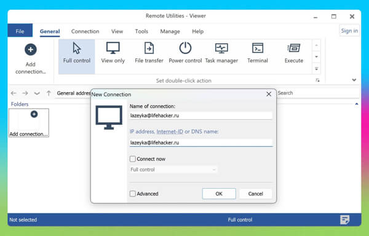Open the Help tab
This screenshot has width=369, height=236.
pos(197,31)
